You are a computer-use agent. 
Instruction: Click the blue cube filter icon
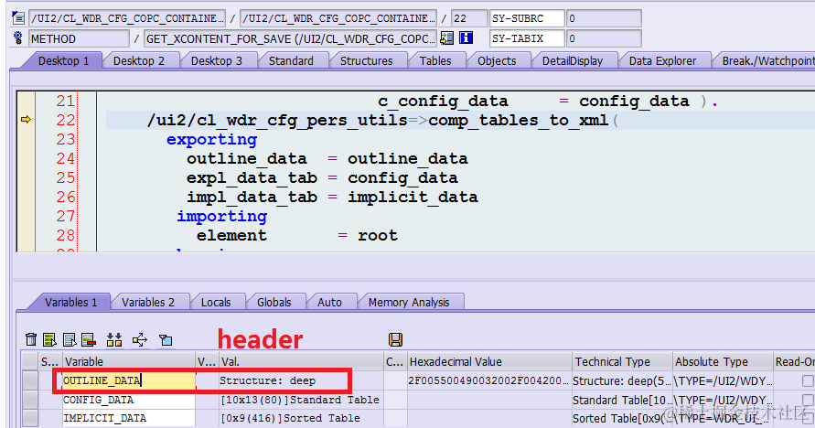166,340
